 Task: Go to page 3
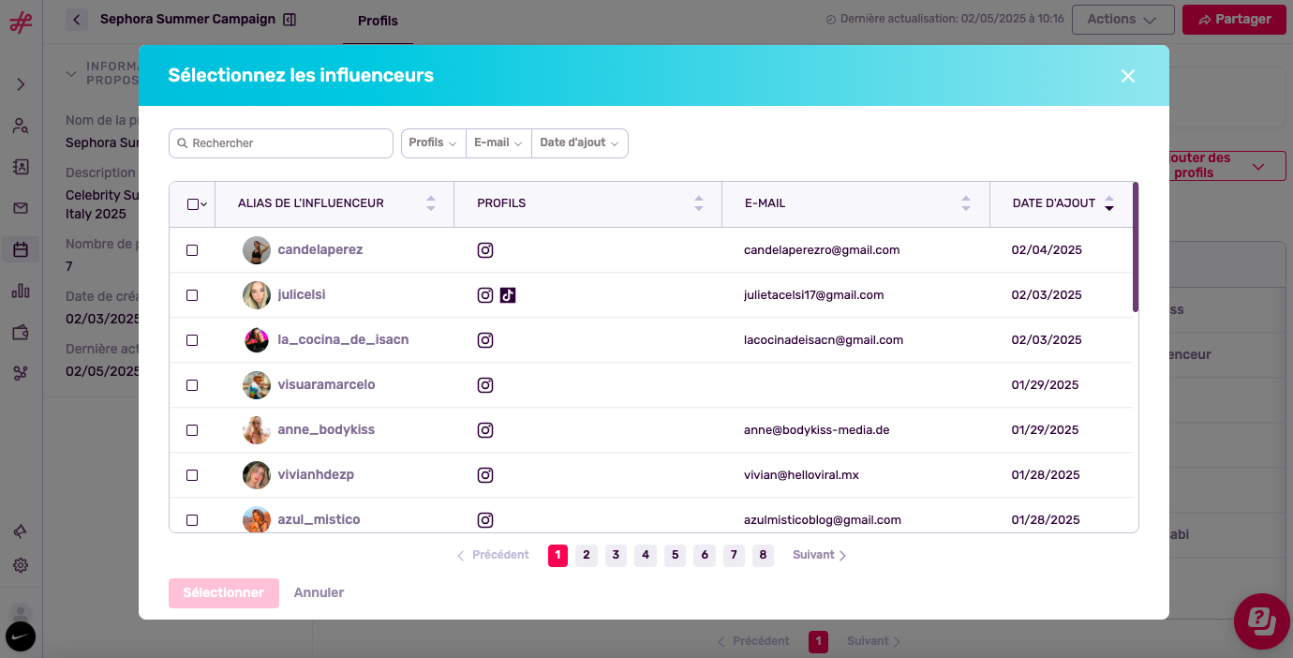[x=616, y=555]
